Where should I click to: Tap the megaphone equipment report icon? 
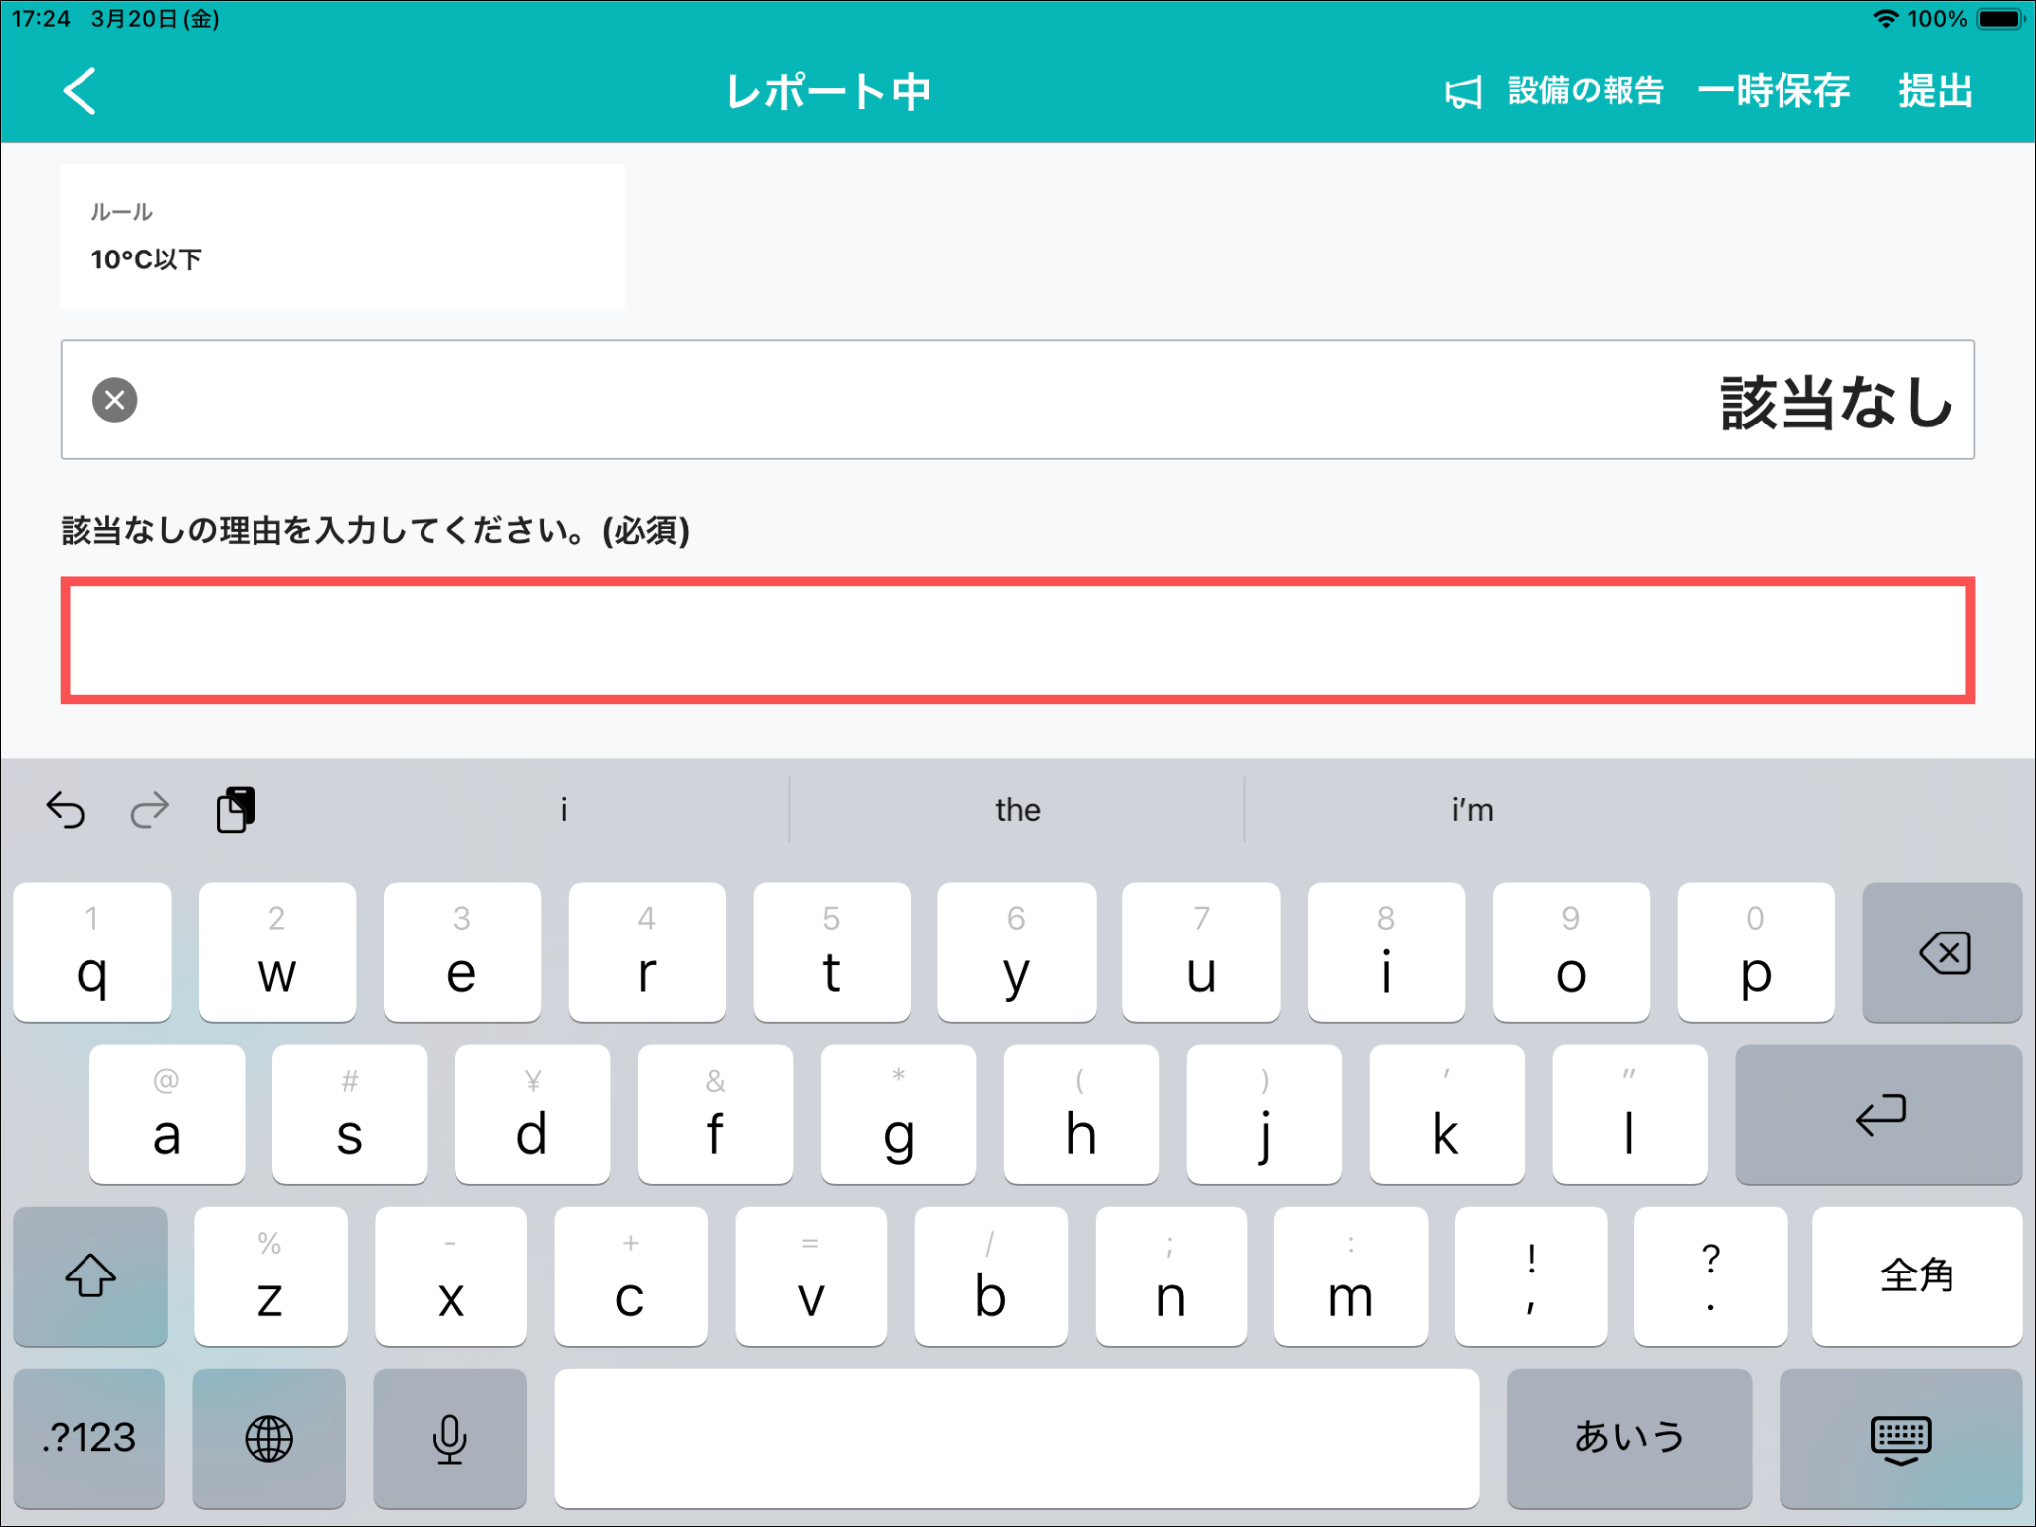pos(1462,92)
